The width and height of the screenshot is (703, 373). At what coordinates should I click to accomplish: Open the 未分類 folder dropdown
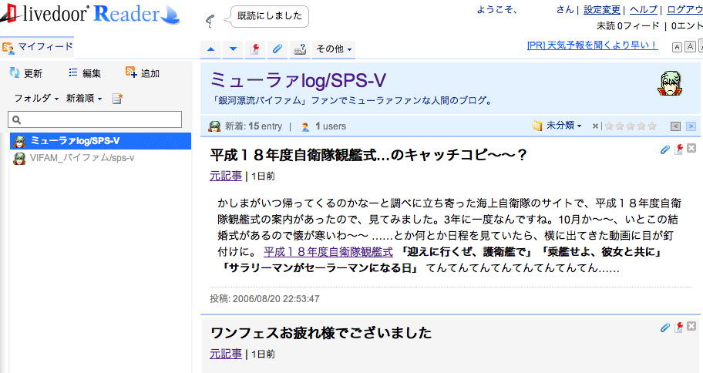tap(557, 126)
